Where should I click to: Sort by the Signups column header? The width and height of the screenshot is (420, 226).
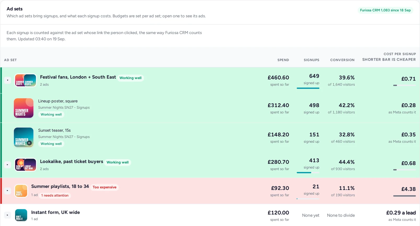click(x=311, y=60)
